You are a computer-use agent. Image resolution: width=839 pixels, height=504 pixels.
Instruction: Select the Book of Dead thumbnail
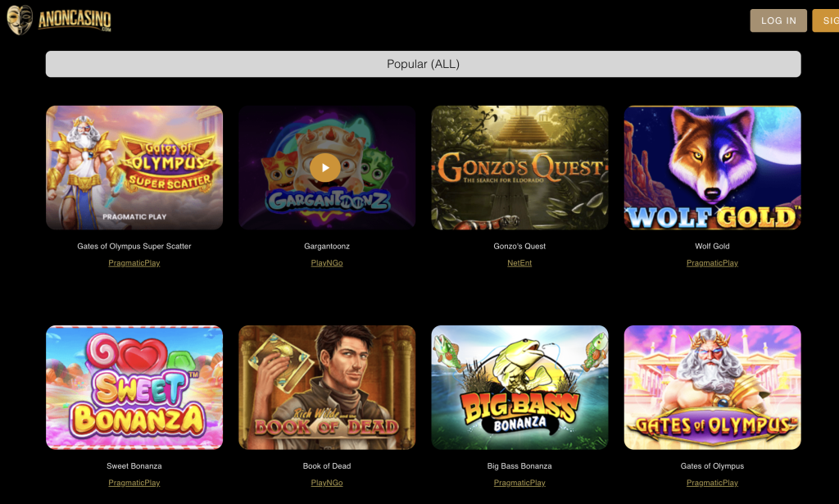click(x=327, y=388)
